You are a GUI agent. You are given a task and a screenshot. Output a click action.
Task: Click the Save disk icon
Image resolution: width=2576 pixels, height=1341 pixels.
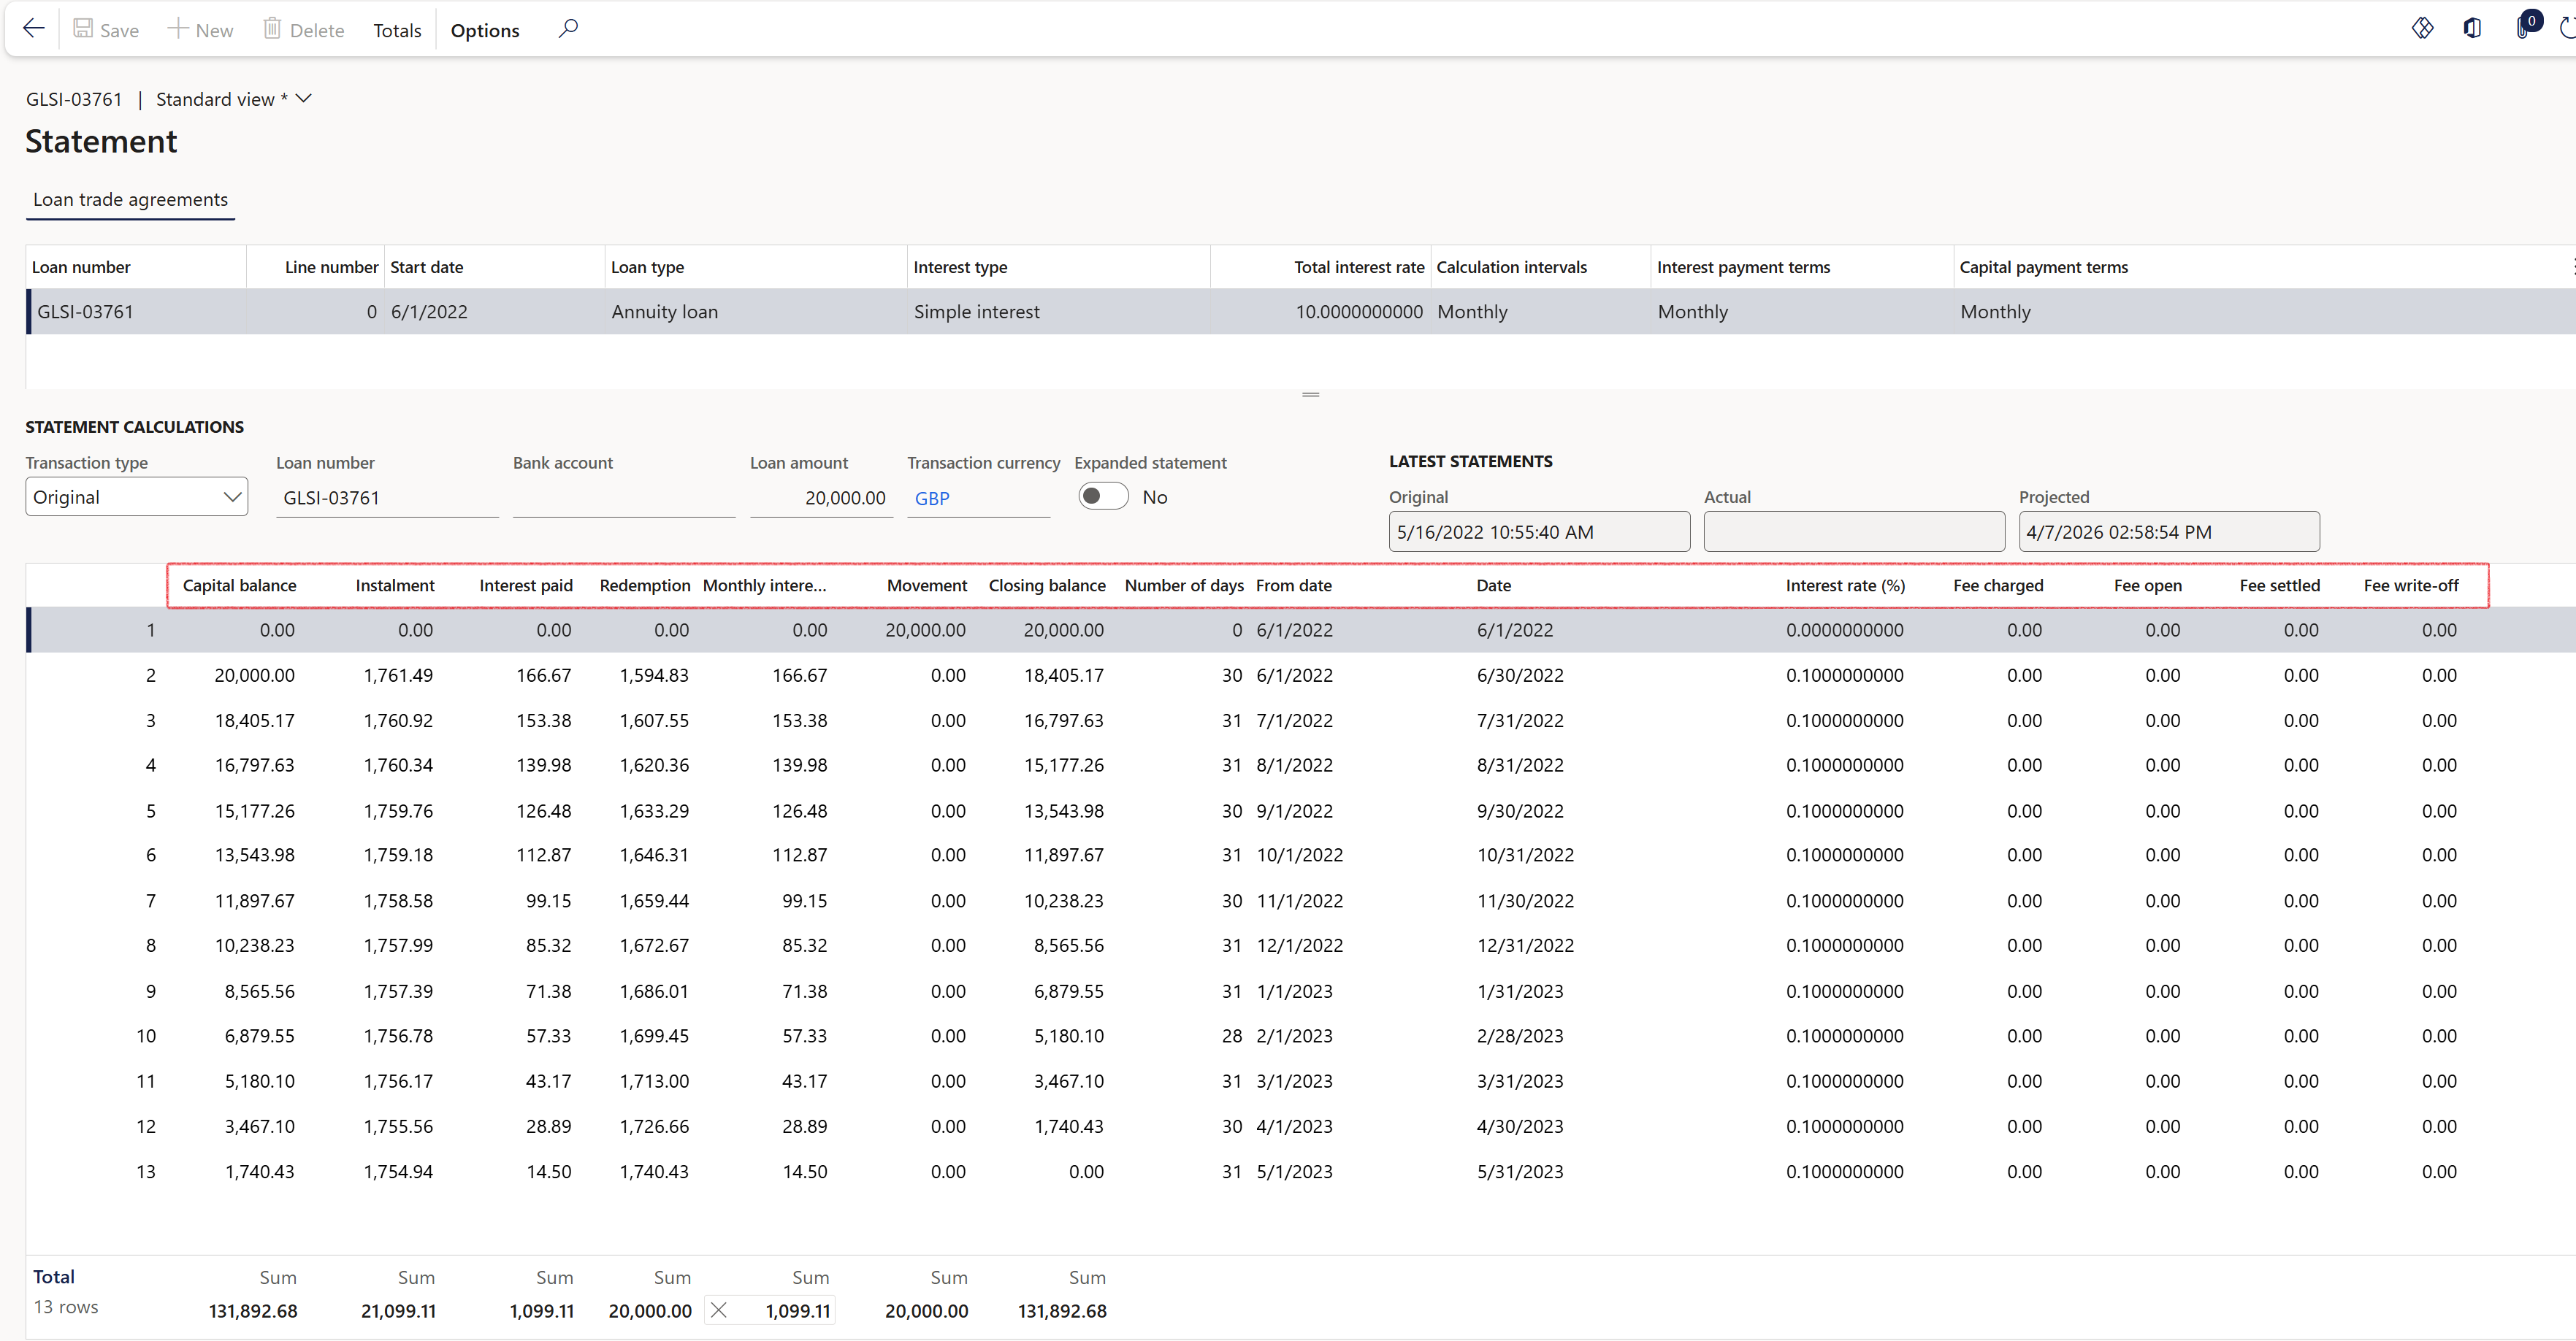(x=84, y=29)
